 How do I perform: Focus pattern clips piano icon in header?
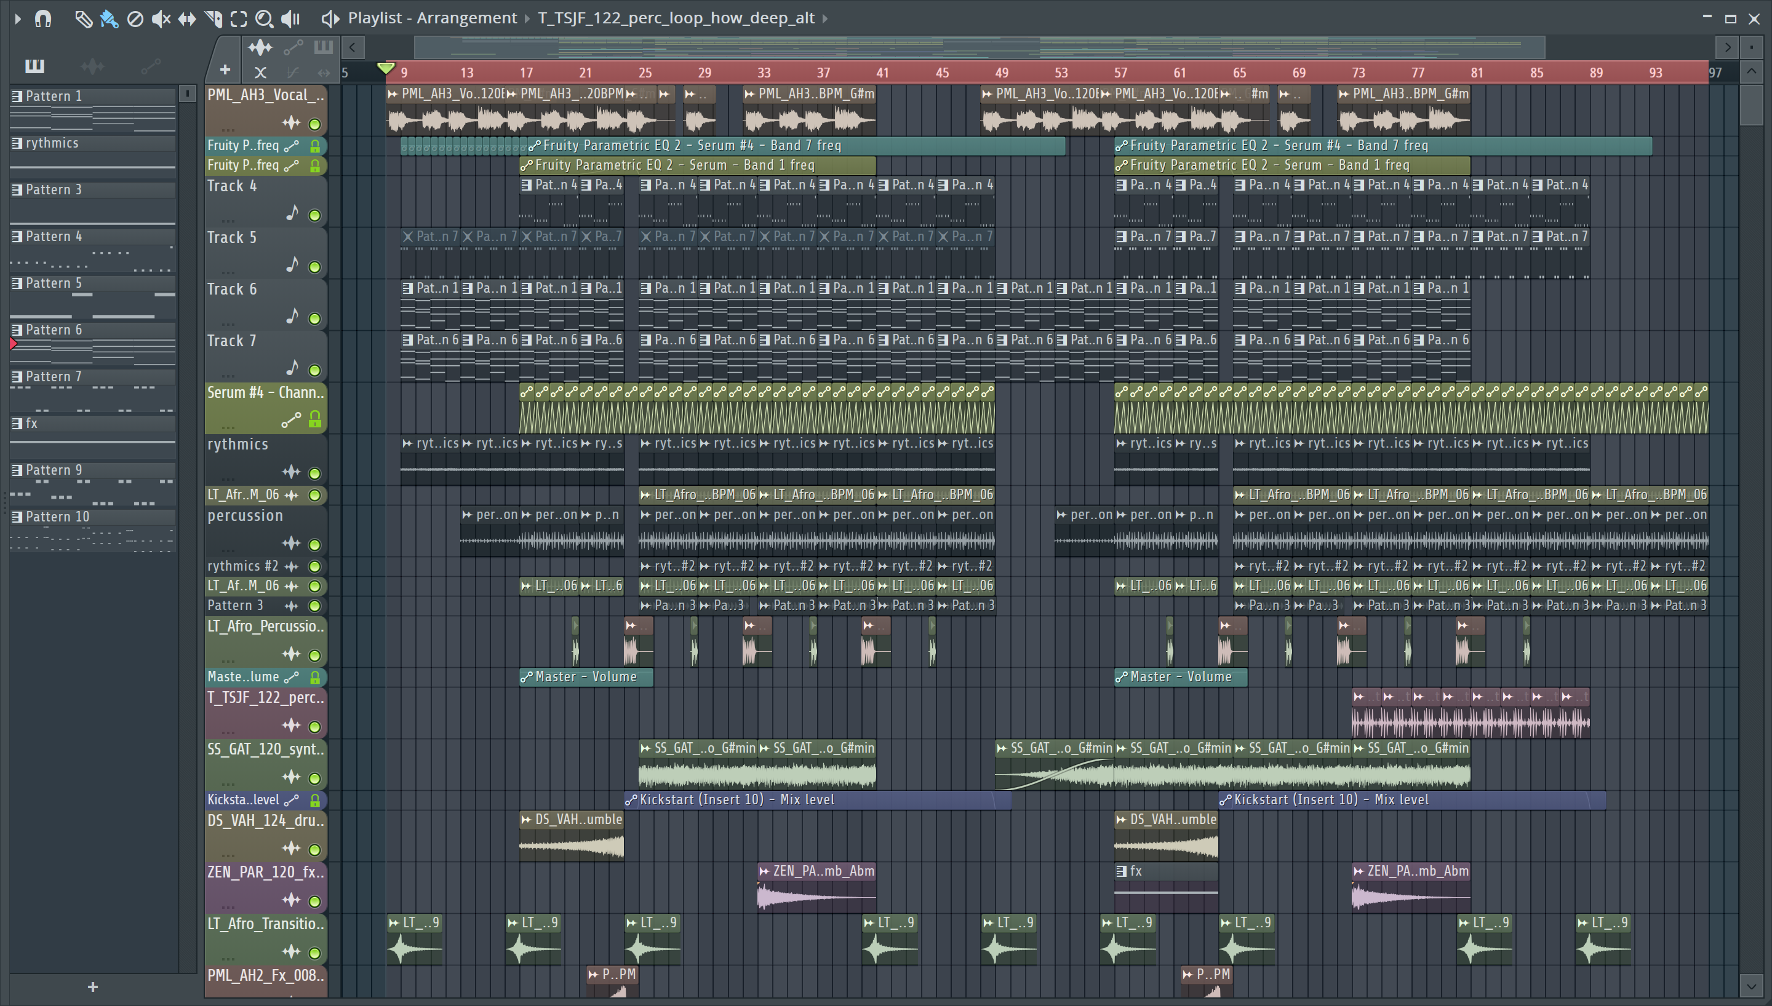tap(324, 48)
